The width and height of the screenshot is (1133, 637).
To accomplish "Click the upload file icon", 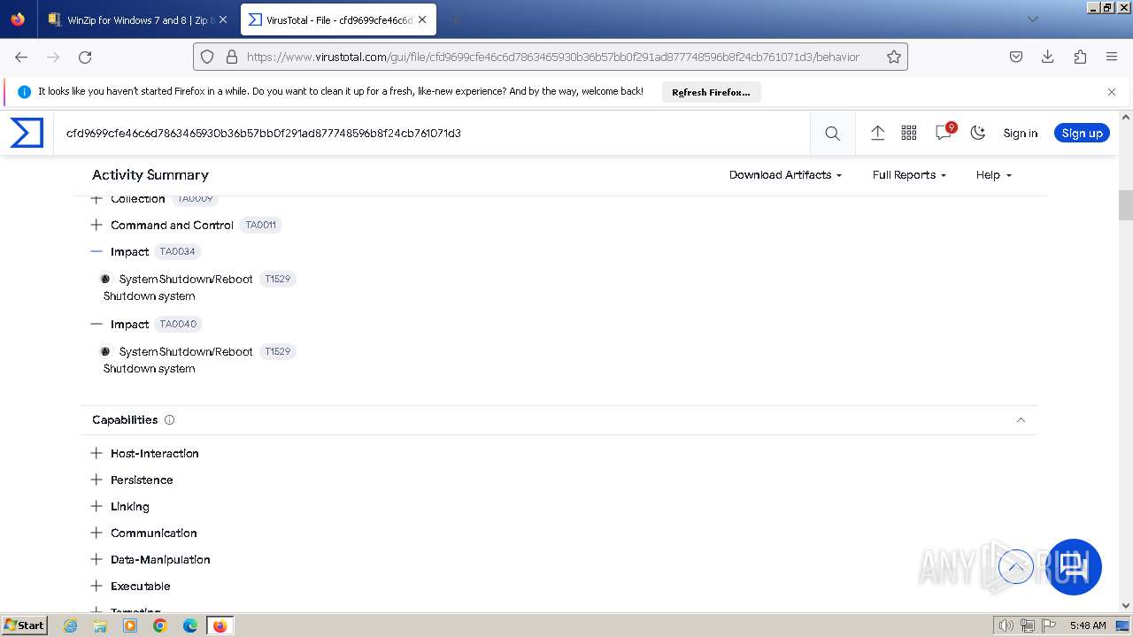I will pos(877,133).
